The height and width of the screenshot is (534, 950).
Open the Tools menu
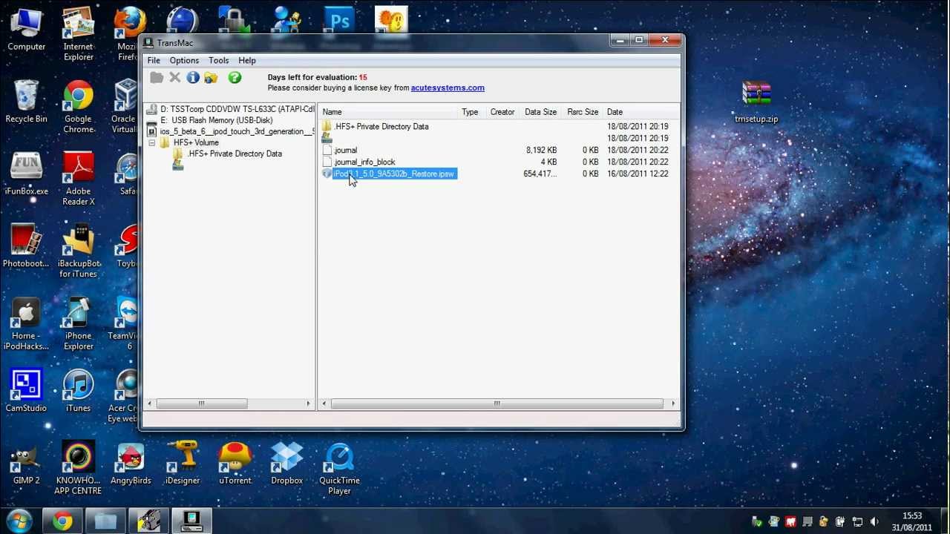218,60
